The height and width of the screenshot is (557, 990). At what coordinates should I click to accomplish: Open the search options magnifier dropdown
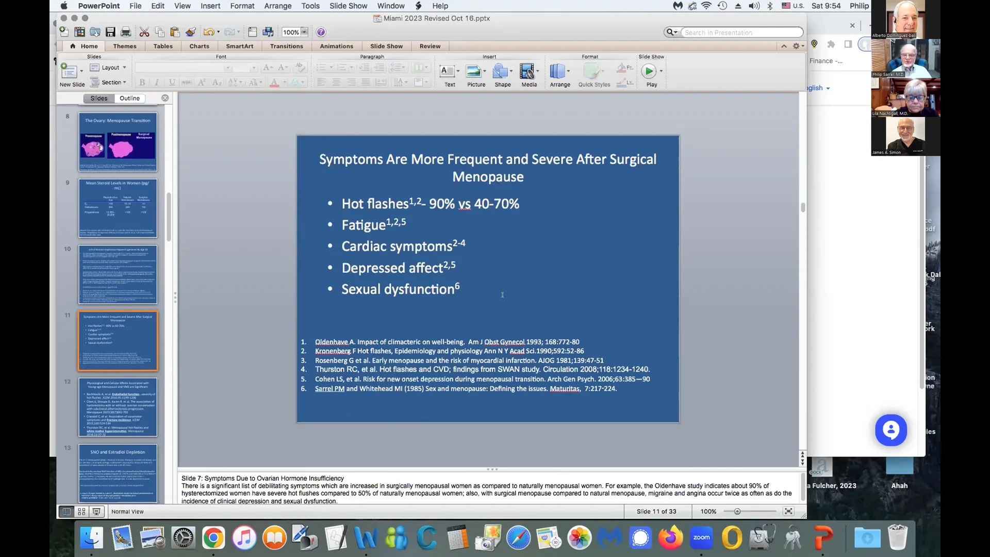click(671, 32)
